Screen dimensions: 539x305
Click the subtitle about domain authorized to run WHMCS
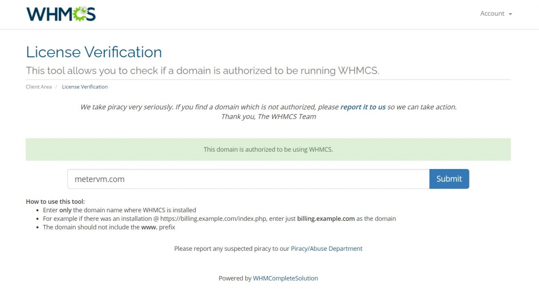pyautogui.click(x=203, y=71)
